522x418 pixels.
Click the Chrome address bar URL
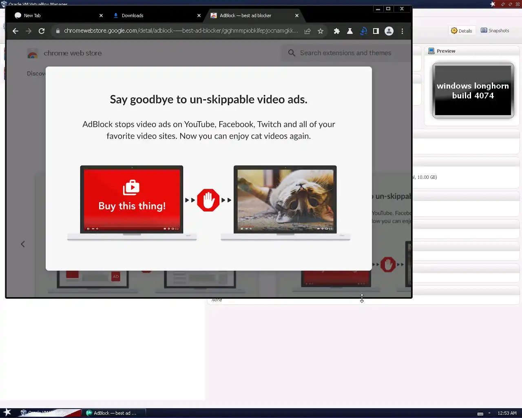click(181, 31)
